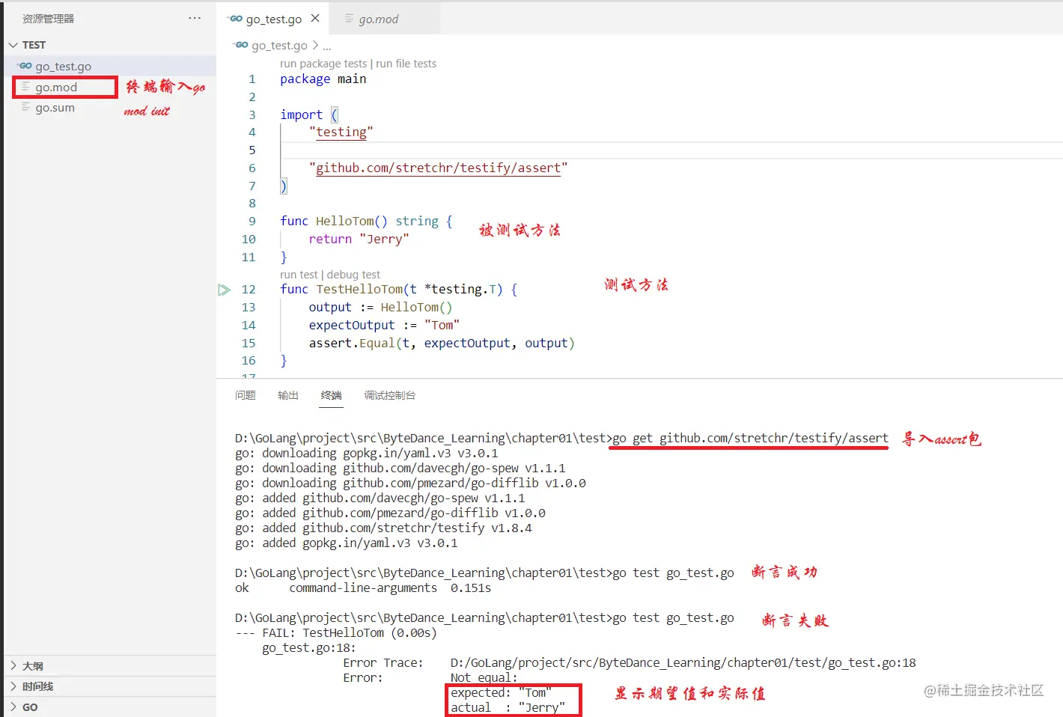Click return "Jerry" on line 10
Image resolution: width=1063 pixels, height=717 pixels.
coord(359,239)
